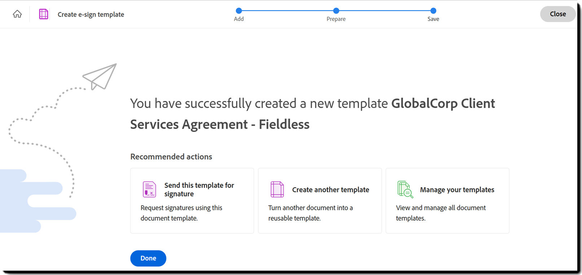Image resolution: width=582 pixels, height=275 pixels.
Task: Open Send this template for signature
Action: click(x=199, y=189)
